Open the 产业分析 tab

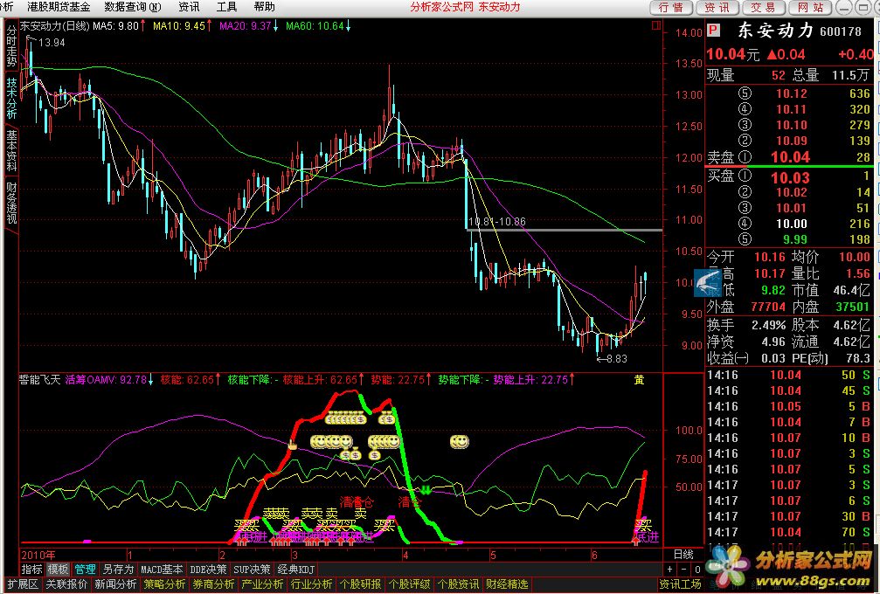[262, 584]
